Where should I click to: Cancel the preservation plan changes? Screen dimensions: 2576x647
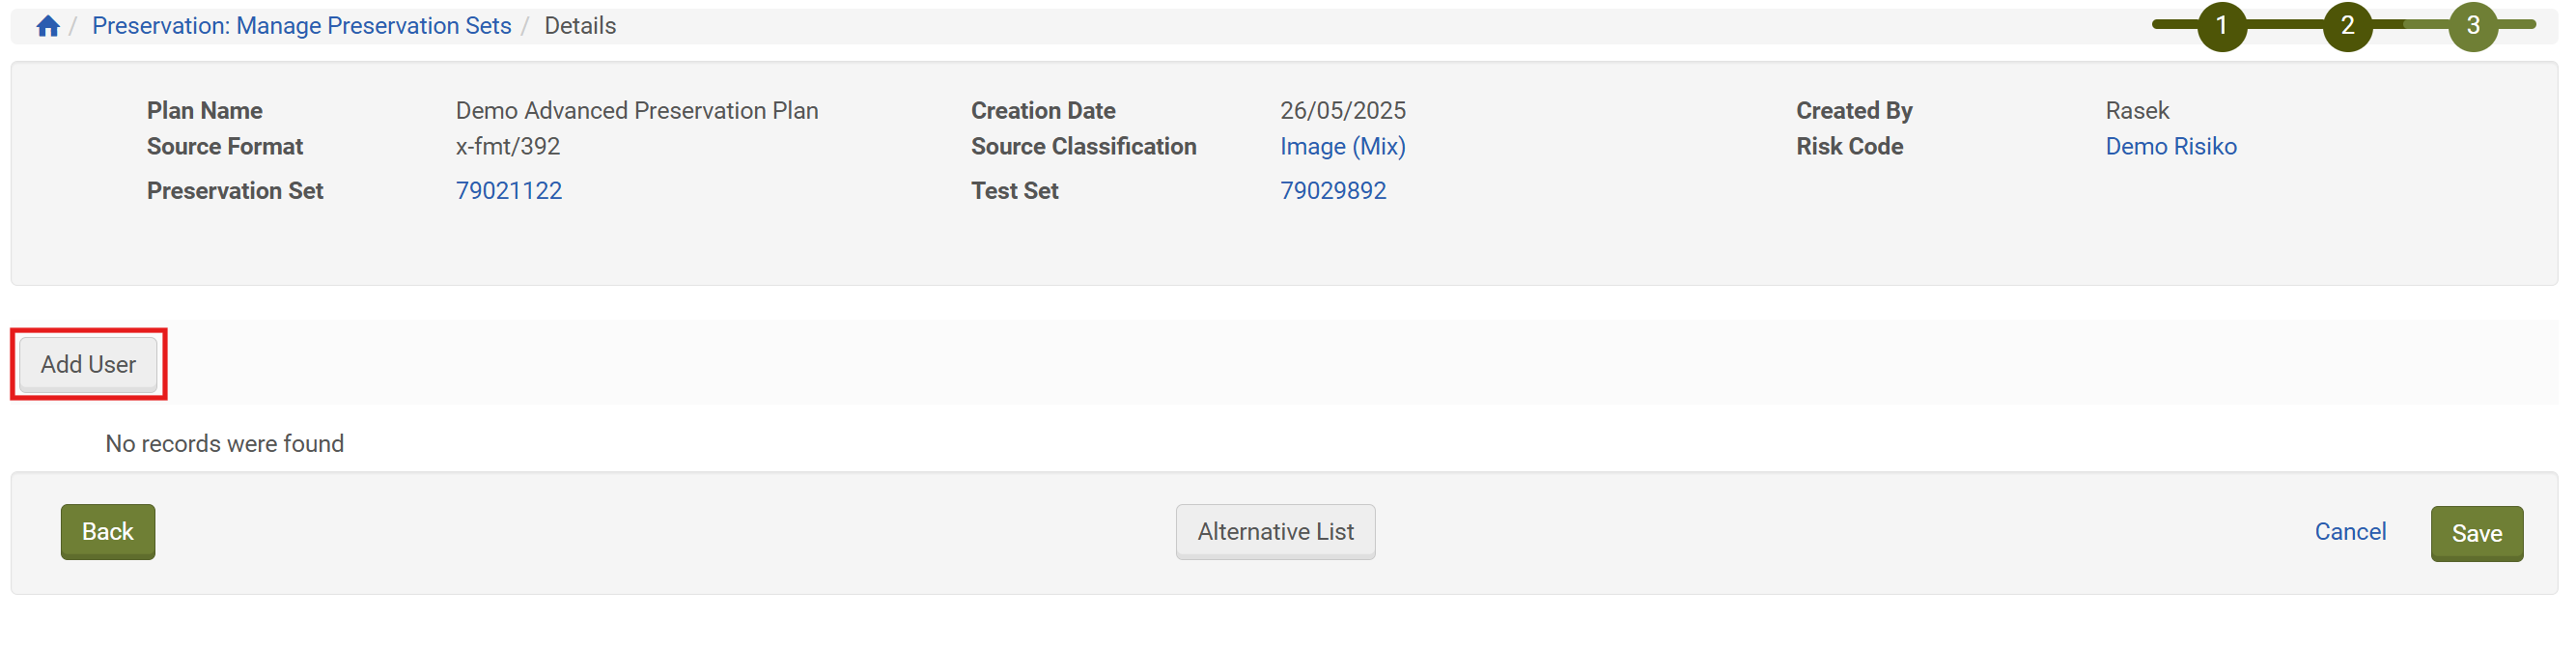(x=2349, y=532)
